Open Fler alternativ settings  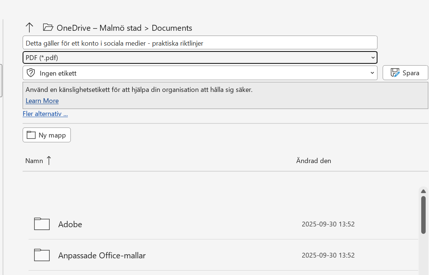[x=45, y=113]
